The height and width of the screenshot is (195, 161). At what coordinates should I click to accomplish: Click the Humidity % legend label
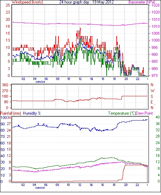(x=32, y=113)
